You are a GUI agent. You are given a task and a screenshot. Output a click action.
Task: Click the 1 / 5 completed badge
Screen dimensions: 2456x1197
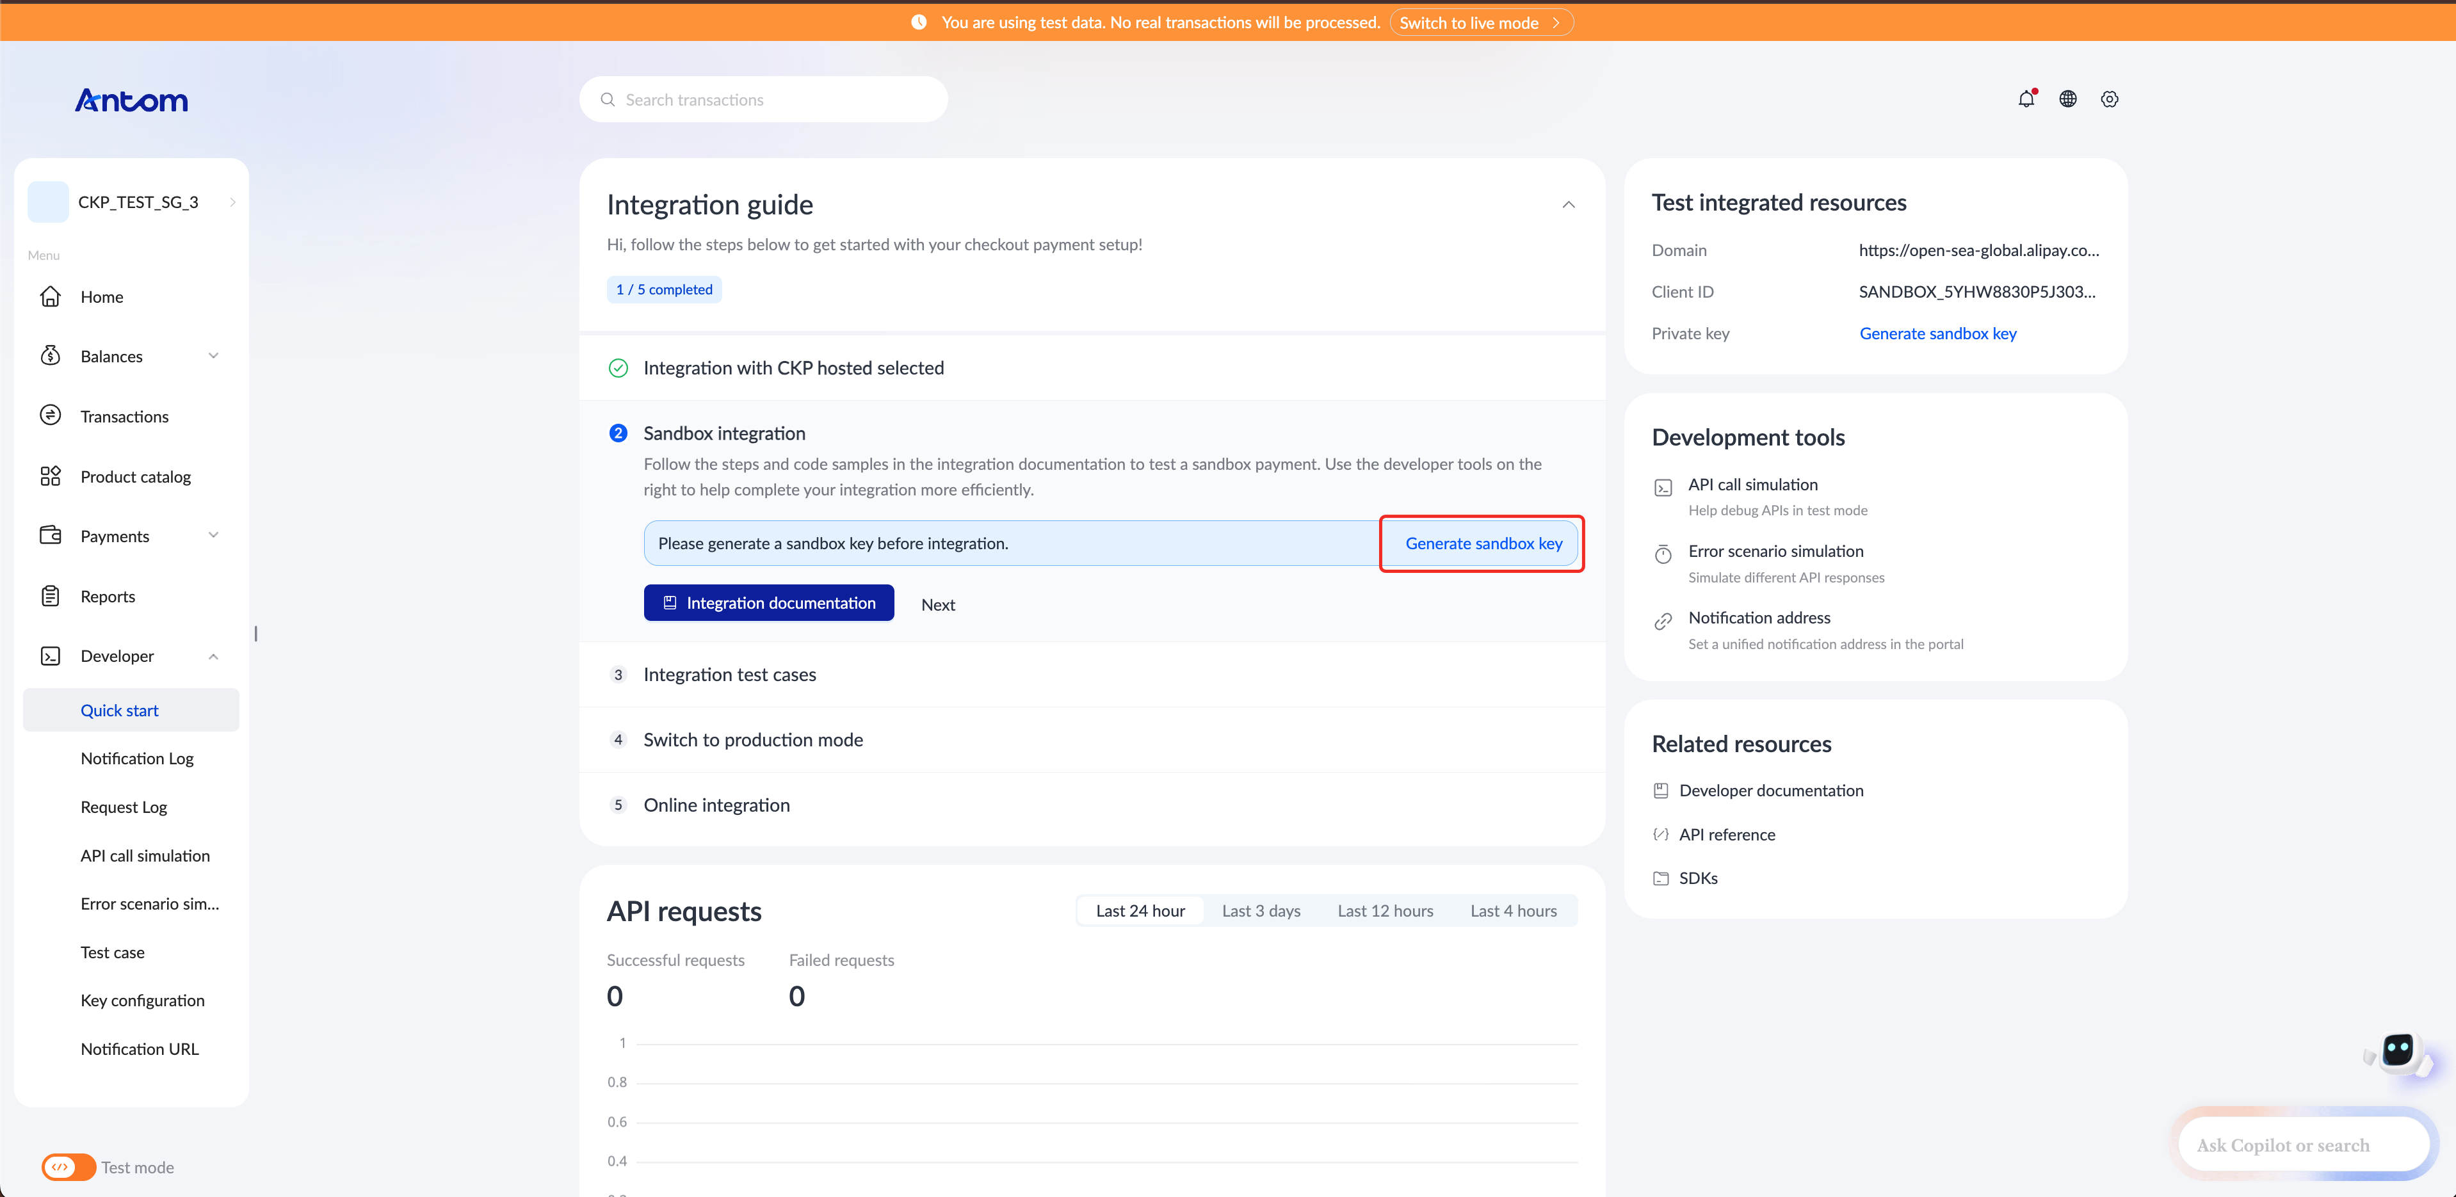(x=663, y=289)
